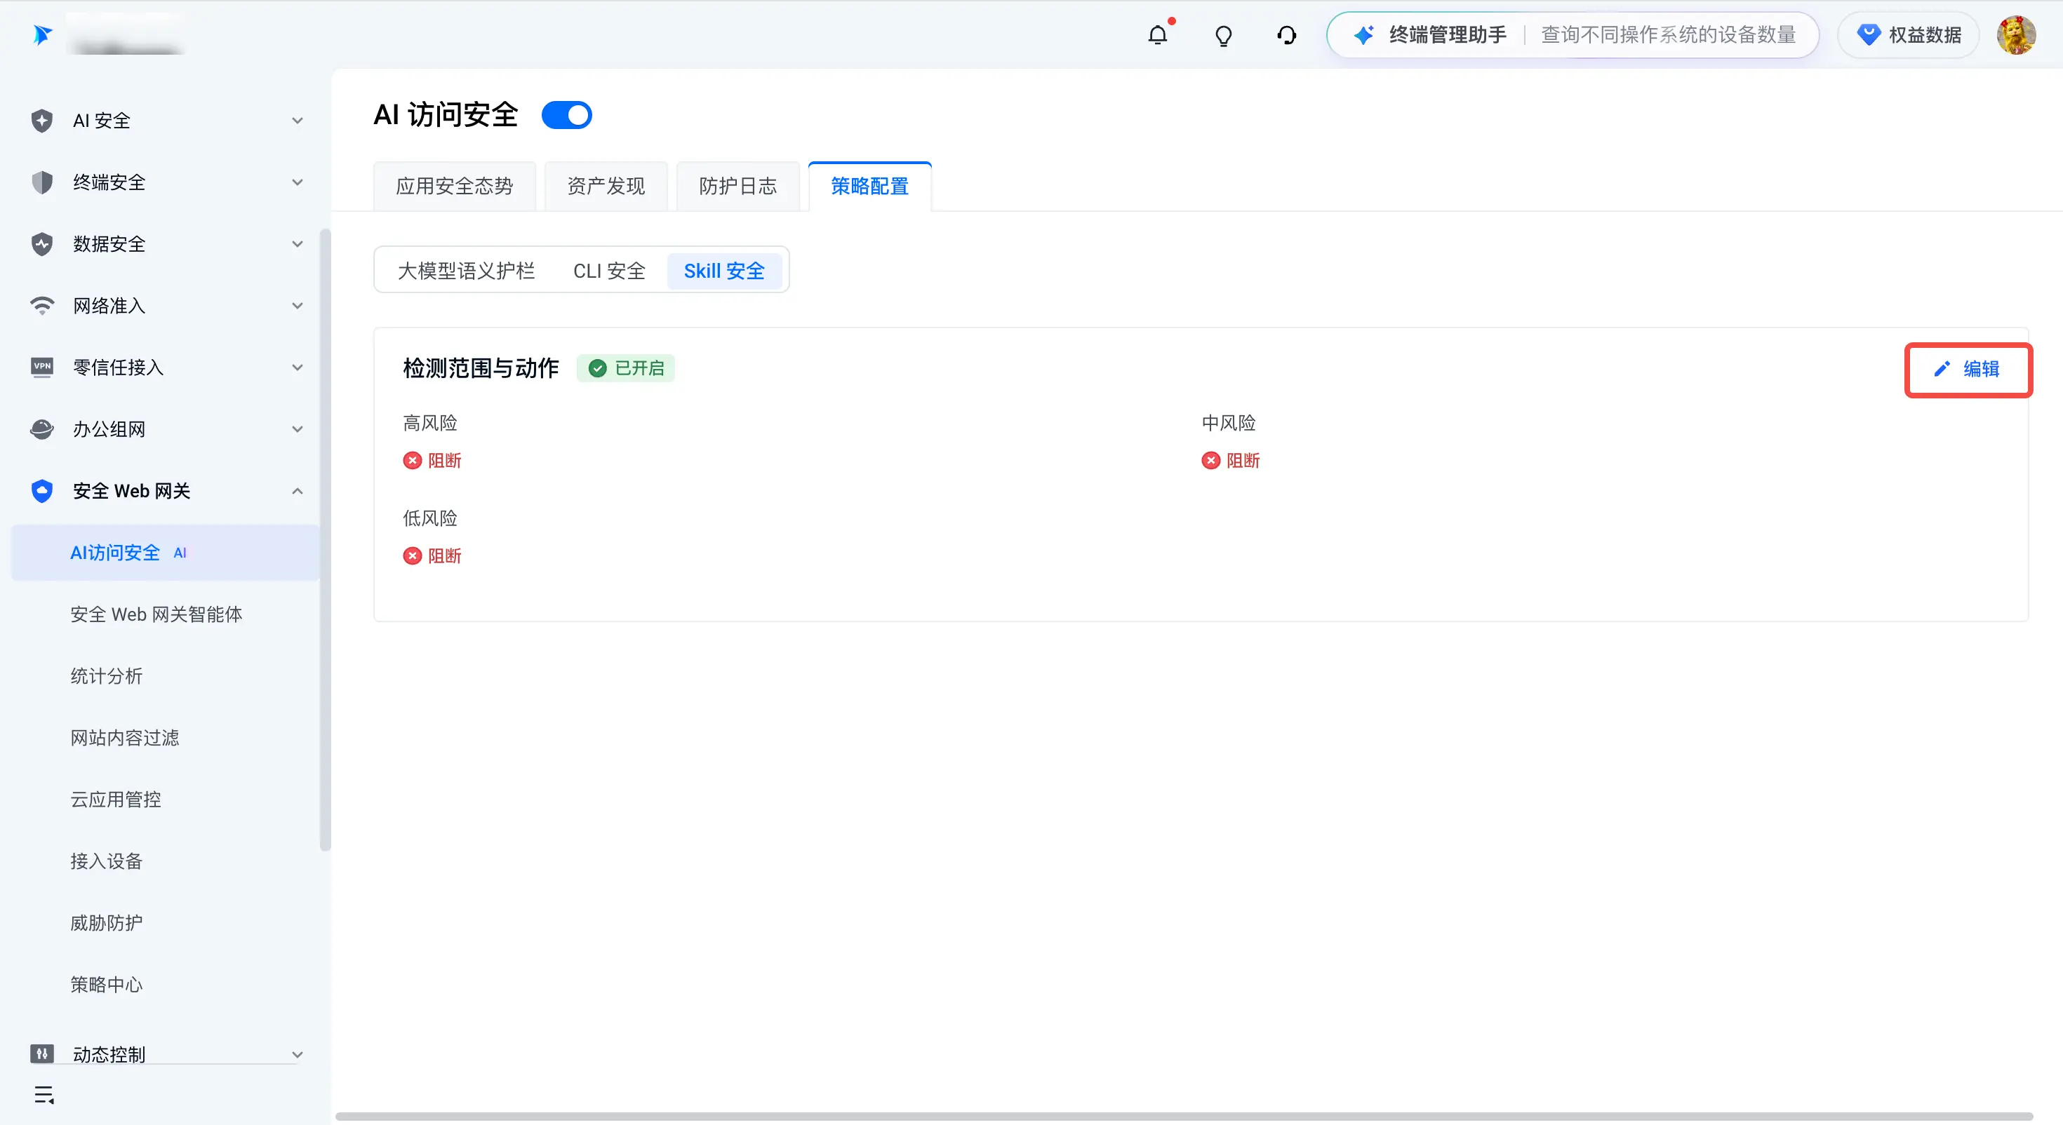Click the sidebar vertical scrollbar
Screen dimensions: 2063x1125
pos(324,541)
